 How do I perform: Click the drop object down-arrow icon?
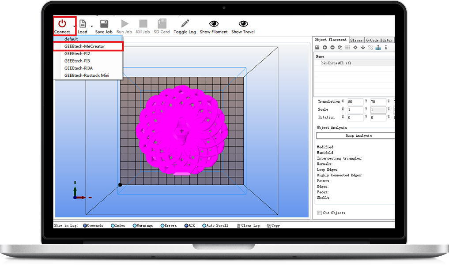click(363, 48)
